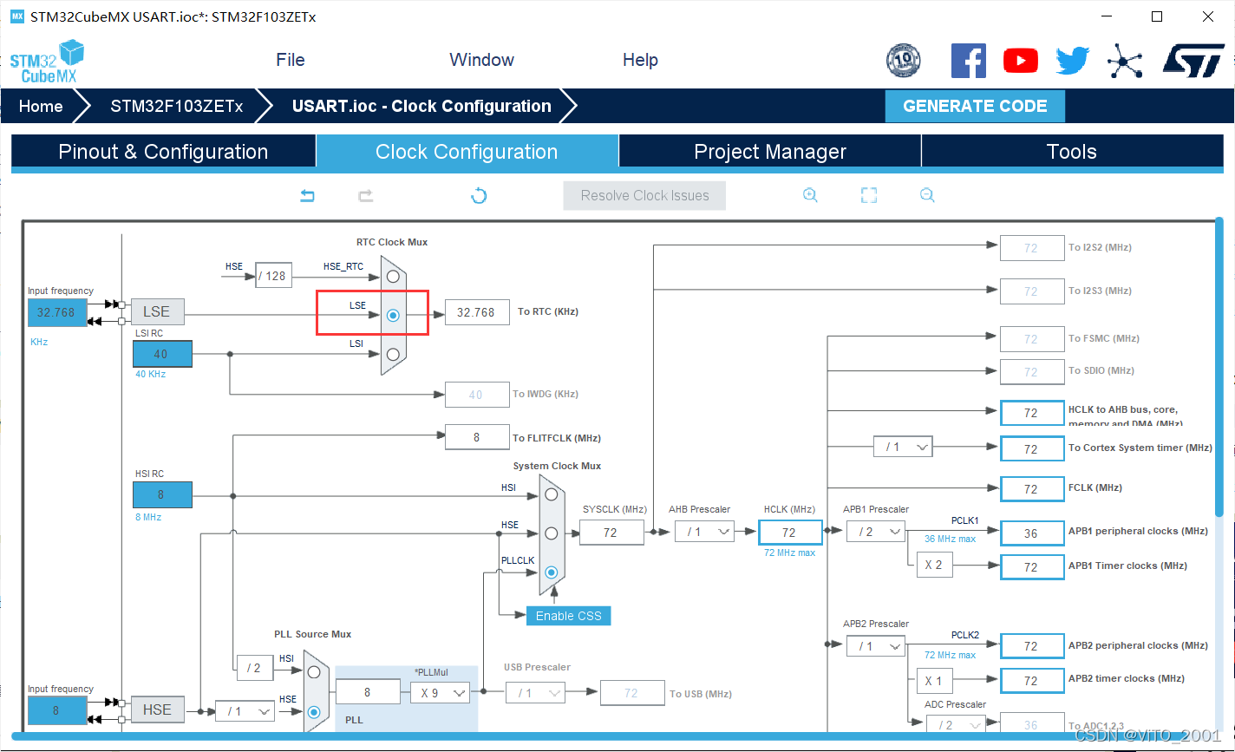Select HSE_RTC in the RTC Clock Mux
Viewport: 1235px width, 752px height.
(393, 277)
